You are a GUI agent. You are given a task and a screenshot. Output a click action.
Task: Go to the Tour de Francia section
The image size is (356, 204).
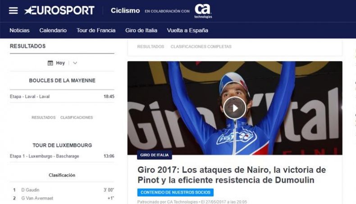pos(96,31)
